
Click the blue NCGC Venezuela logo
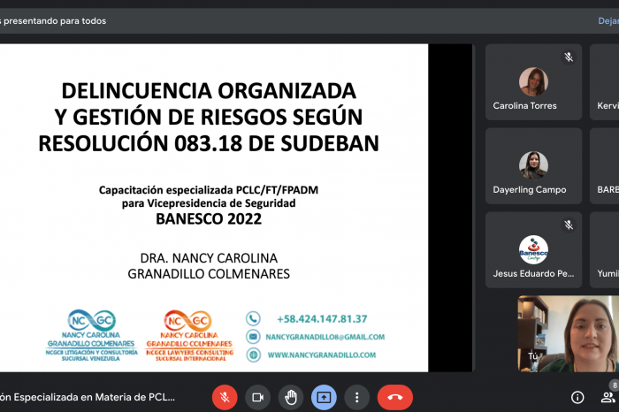(x=92, y=335)
